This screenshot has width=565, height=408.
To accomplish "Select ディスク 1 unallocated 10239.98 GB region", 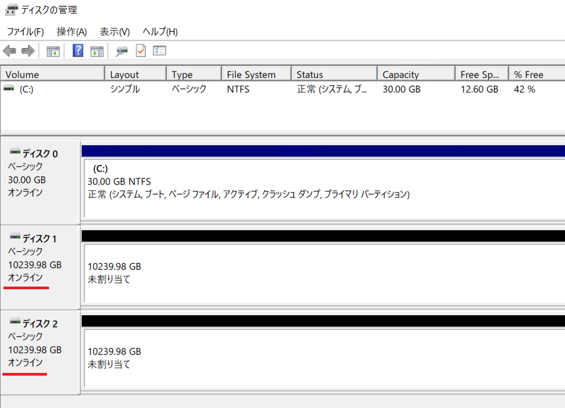I will pyautogui.click(x=324, y=274).
